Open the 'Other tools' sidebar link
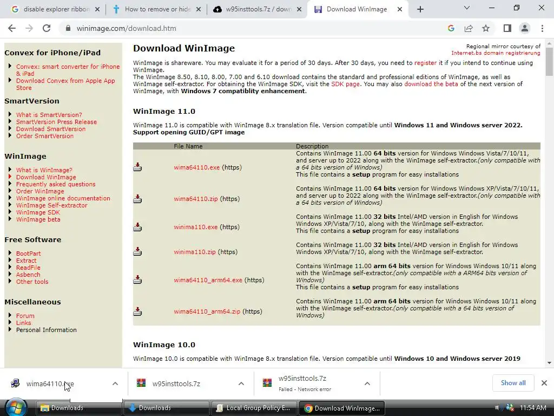 (32, 282)
